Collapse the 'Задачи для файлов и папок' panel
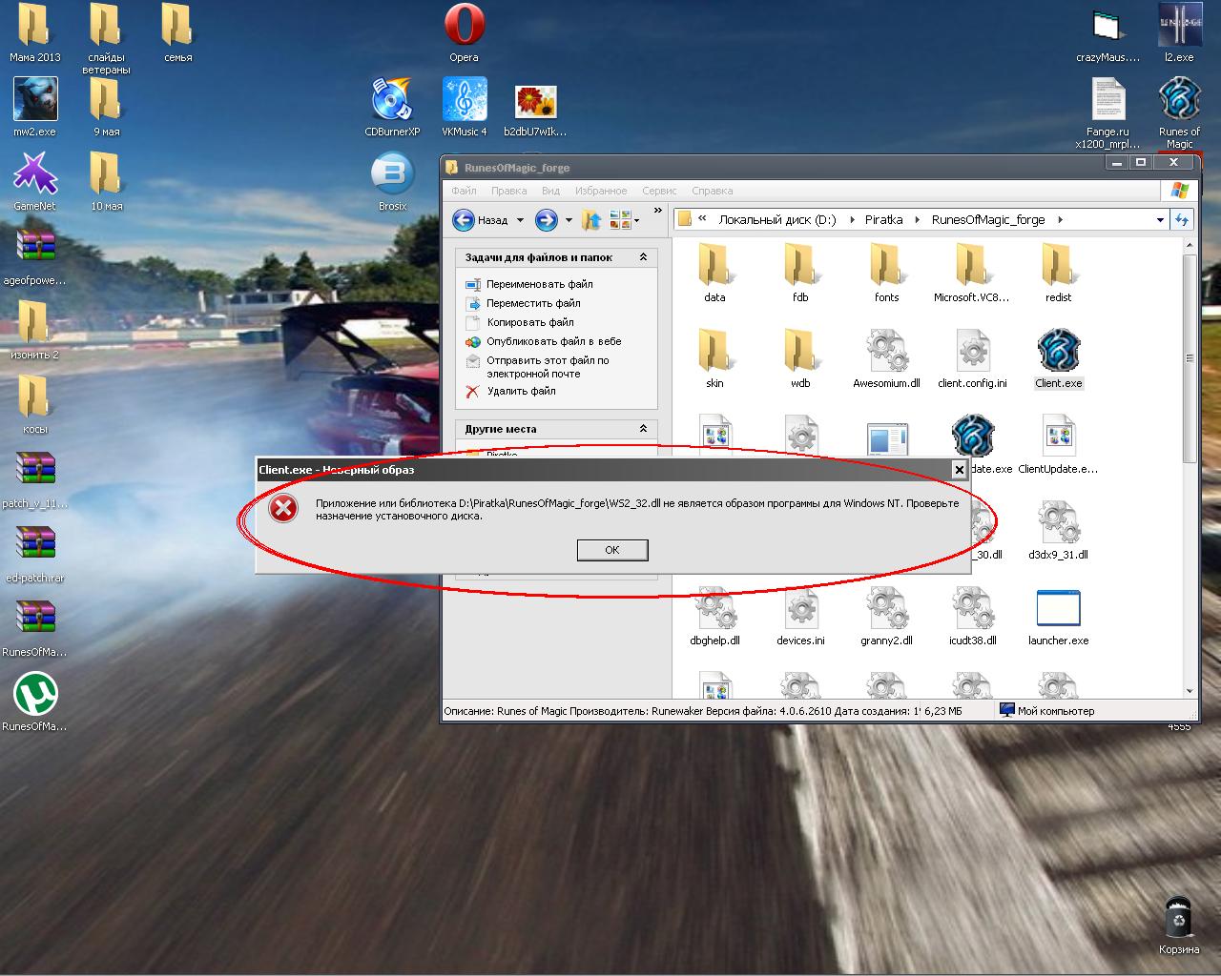The height and width of the screenshot is (976, 1221). tap(643, 257)
